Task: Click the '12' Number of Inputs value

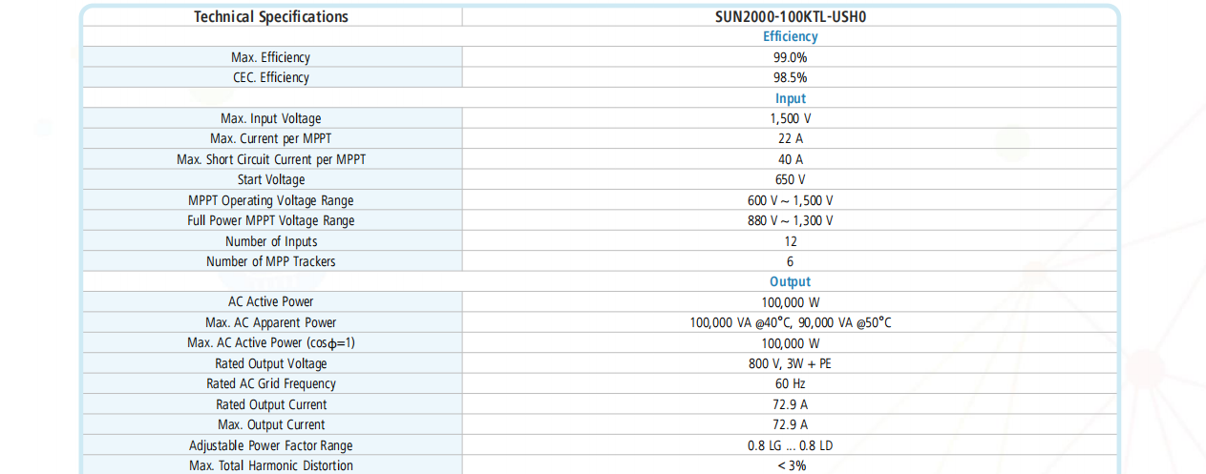Action: pyautogui.click(x=791, y=241)
